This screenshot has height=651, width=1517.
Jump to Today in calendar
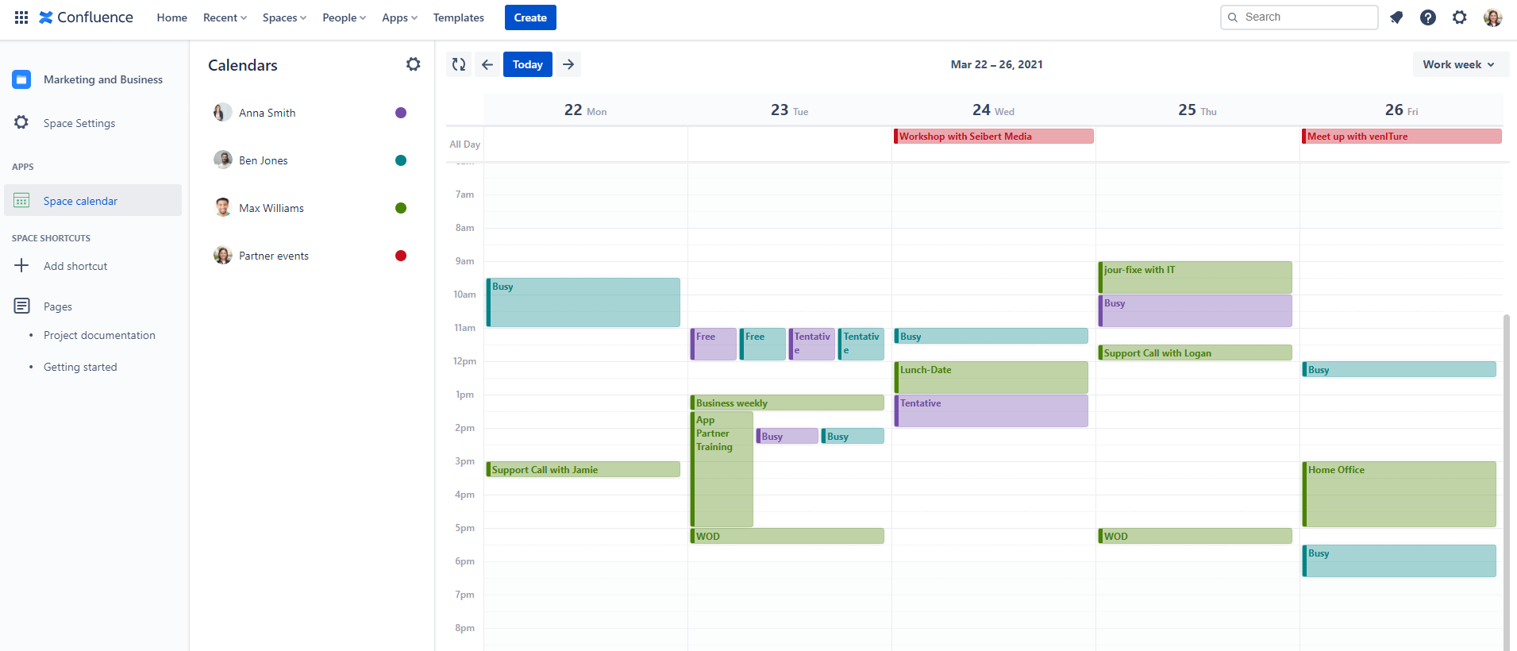point(528,64)
